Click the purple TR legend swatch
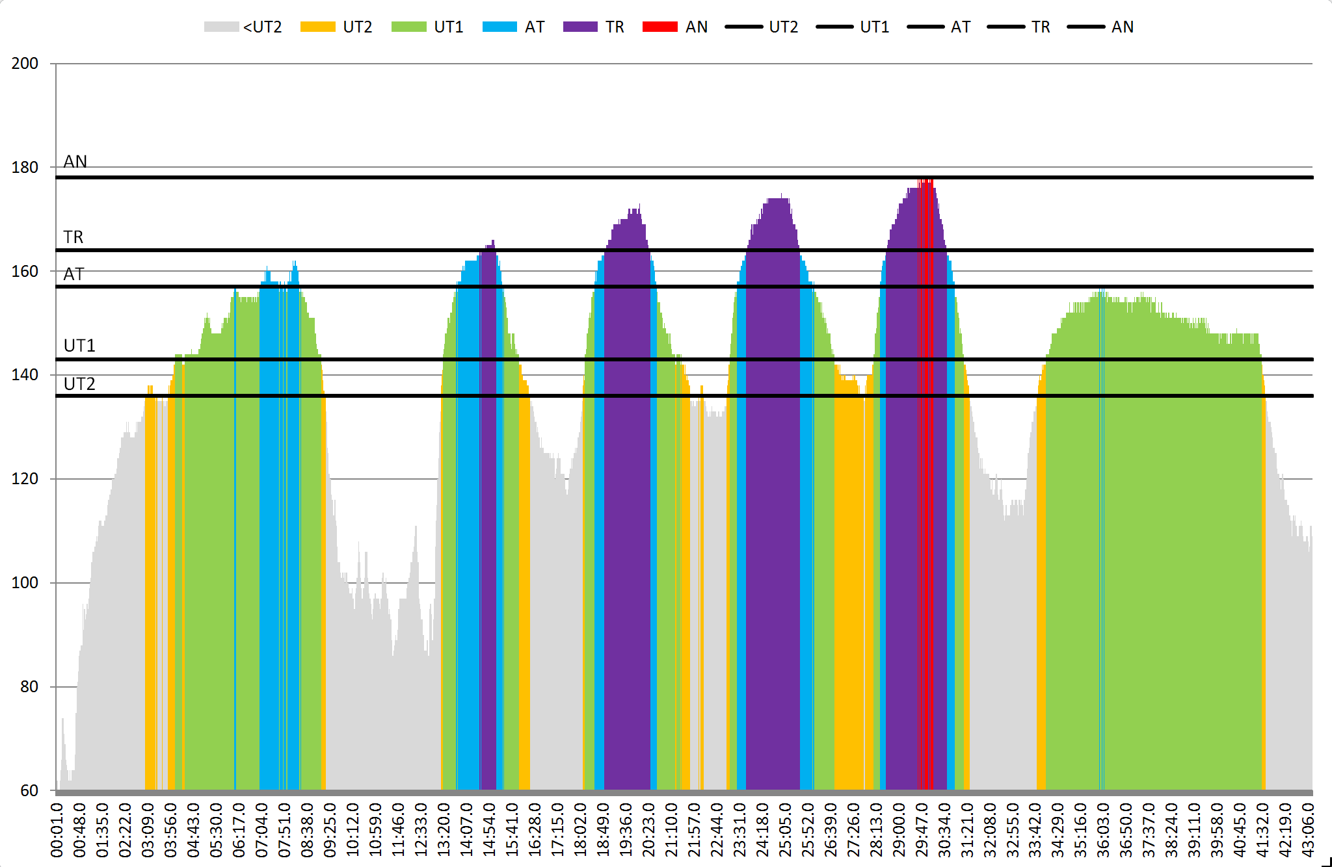The width and height of the screenshot is (1332, 867). (x=580, y=27)
